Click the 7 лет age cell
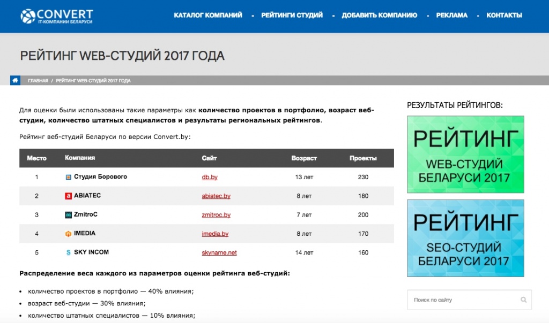 304,215
